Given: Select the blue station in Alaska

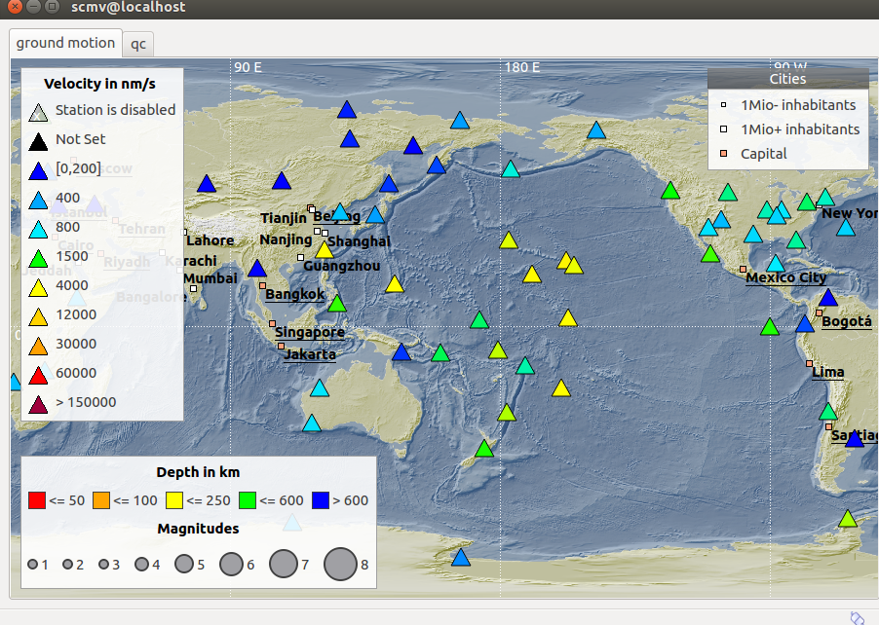Looking at the screenshot, I should pos(596,129).
